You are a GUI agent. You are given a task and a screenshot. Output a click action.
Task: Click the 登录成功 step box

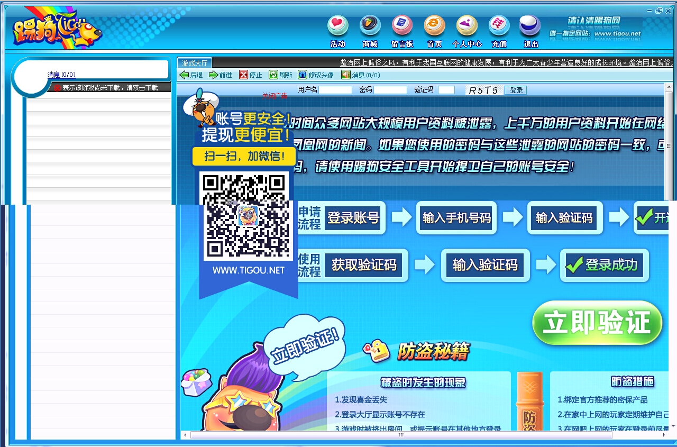(604, 264)
